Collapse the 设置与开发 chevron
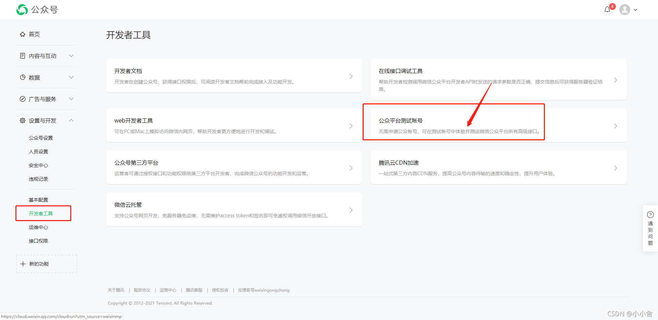Viewport: 658px width, 320px height. 71,120
